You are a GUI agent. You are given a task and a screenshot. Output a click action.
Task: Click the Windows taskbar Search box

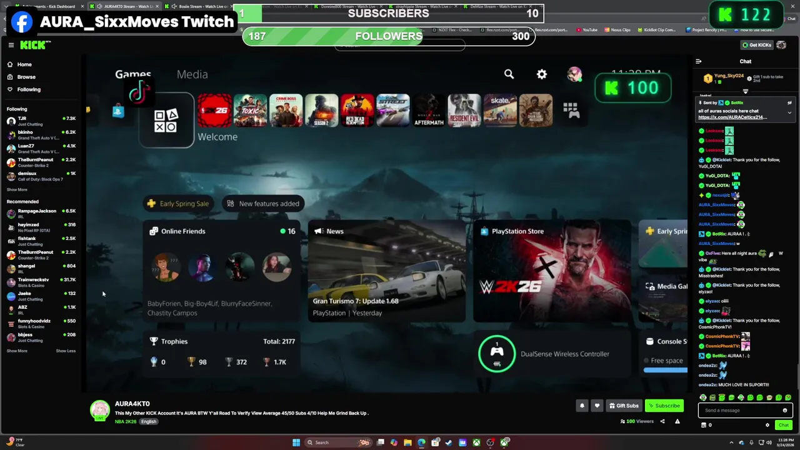pyautogui.click(x=337, y=442)
